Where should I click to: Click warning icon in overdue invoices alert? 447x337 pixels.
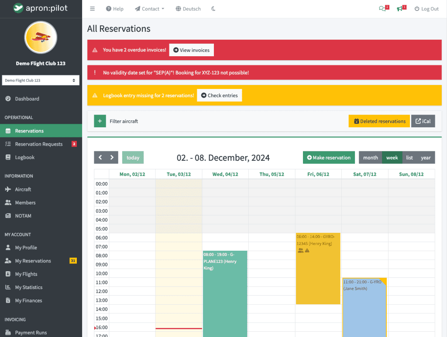click(95, 50)
